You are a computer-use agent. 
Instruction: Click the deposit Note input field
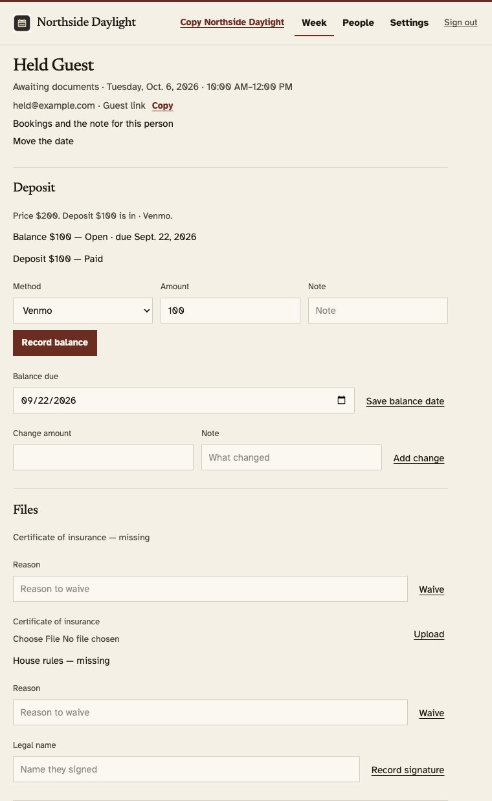click(378, 311)
